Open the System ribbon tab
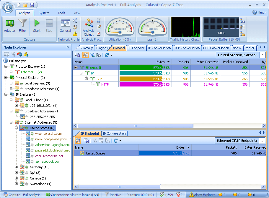This screenshot has height=198, width=269. [44, 13]
